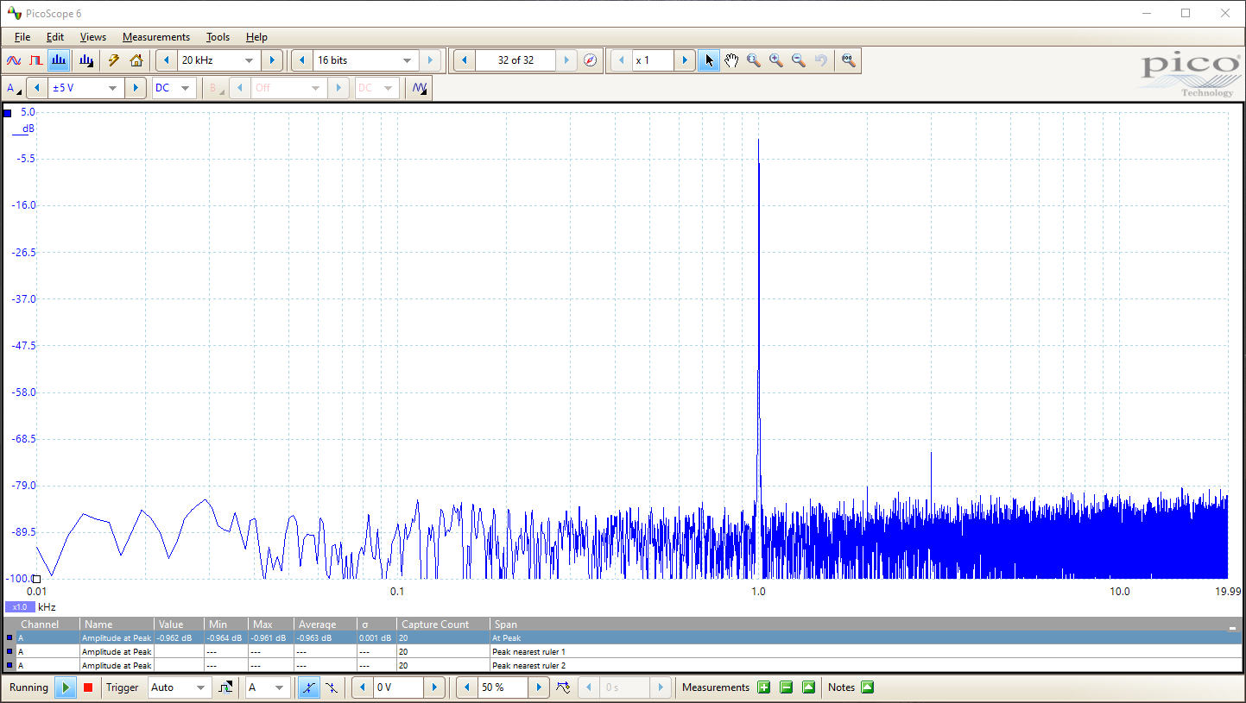Delete measurement with minus icon

(x=786, y=687)
